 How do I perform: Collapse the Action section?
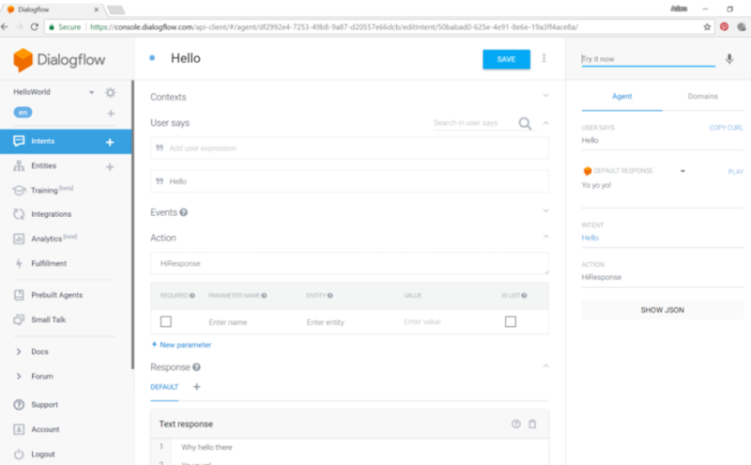pyautogui.click(x=545, y=237)
